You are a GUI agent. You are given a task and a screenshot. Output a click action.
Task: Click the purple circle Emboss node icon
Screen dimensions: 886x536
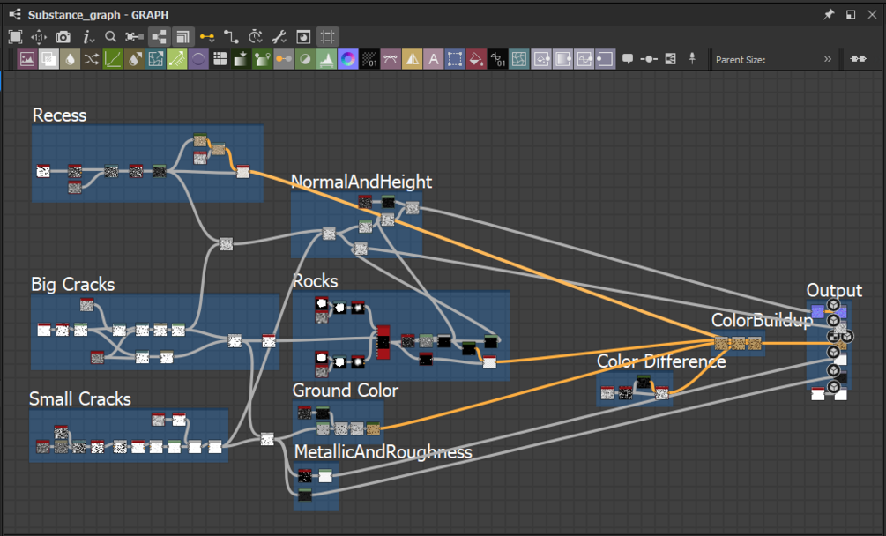(x=198, y=59)
